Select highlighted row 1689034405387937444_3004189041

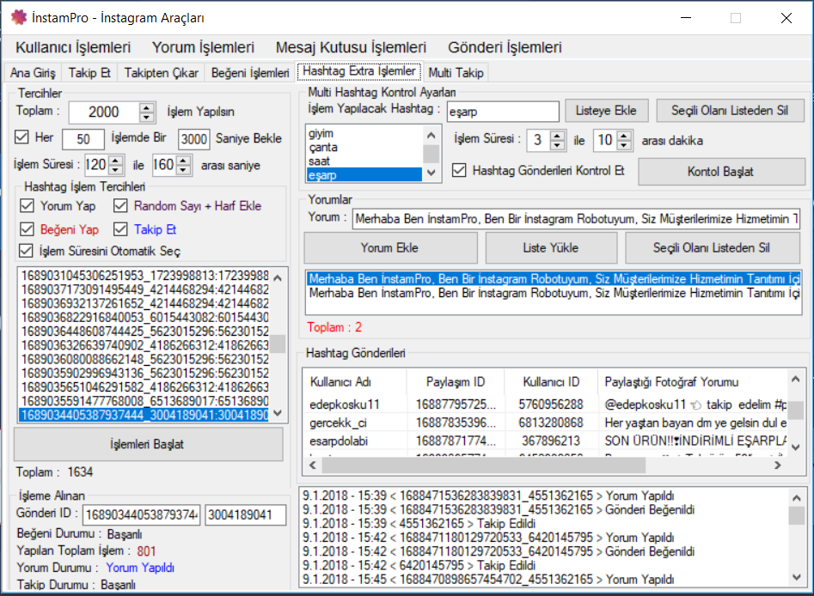(144, 415)
